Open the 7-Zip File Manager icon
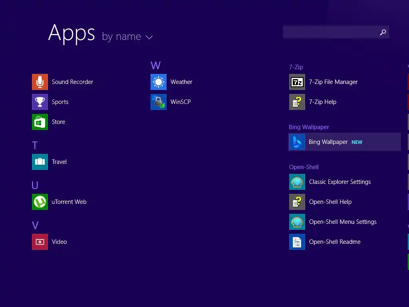Image resolution: width=409 pixels, height=307 pixels. pos(297,82)
